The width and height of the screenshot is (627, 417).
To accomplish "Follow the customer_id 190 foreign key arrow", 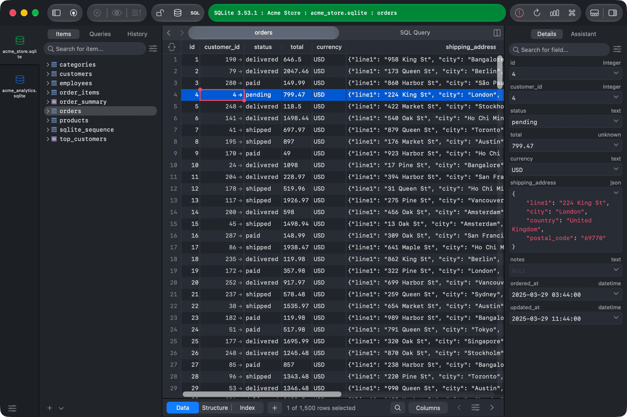I will 240,60.
